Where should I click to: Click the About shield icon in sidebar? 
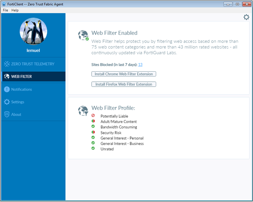[x=7, y=115]
